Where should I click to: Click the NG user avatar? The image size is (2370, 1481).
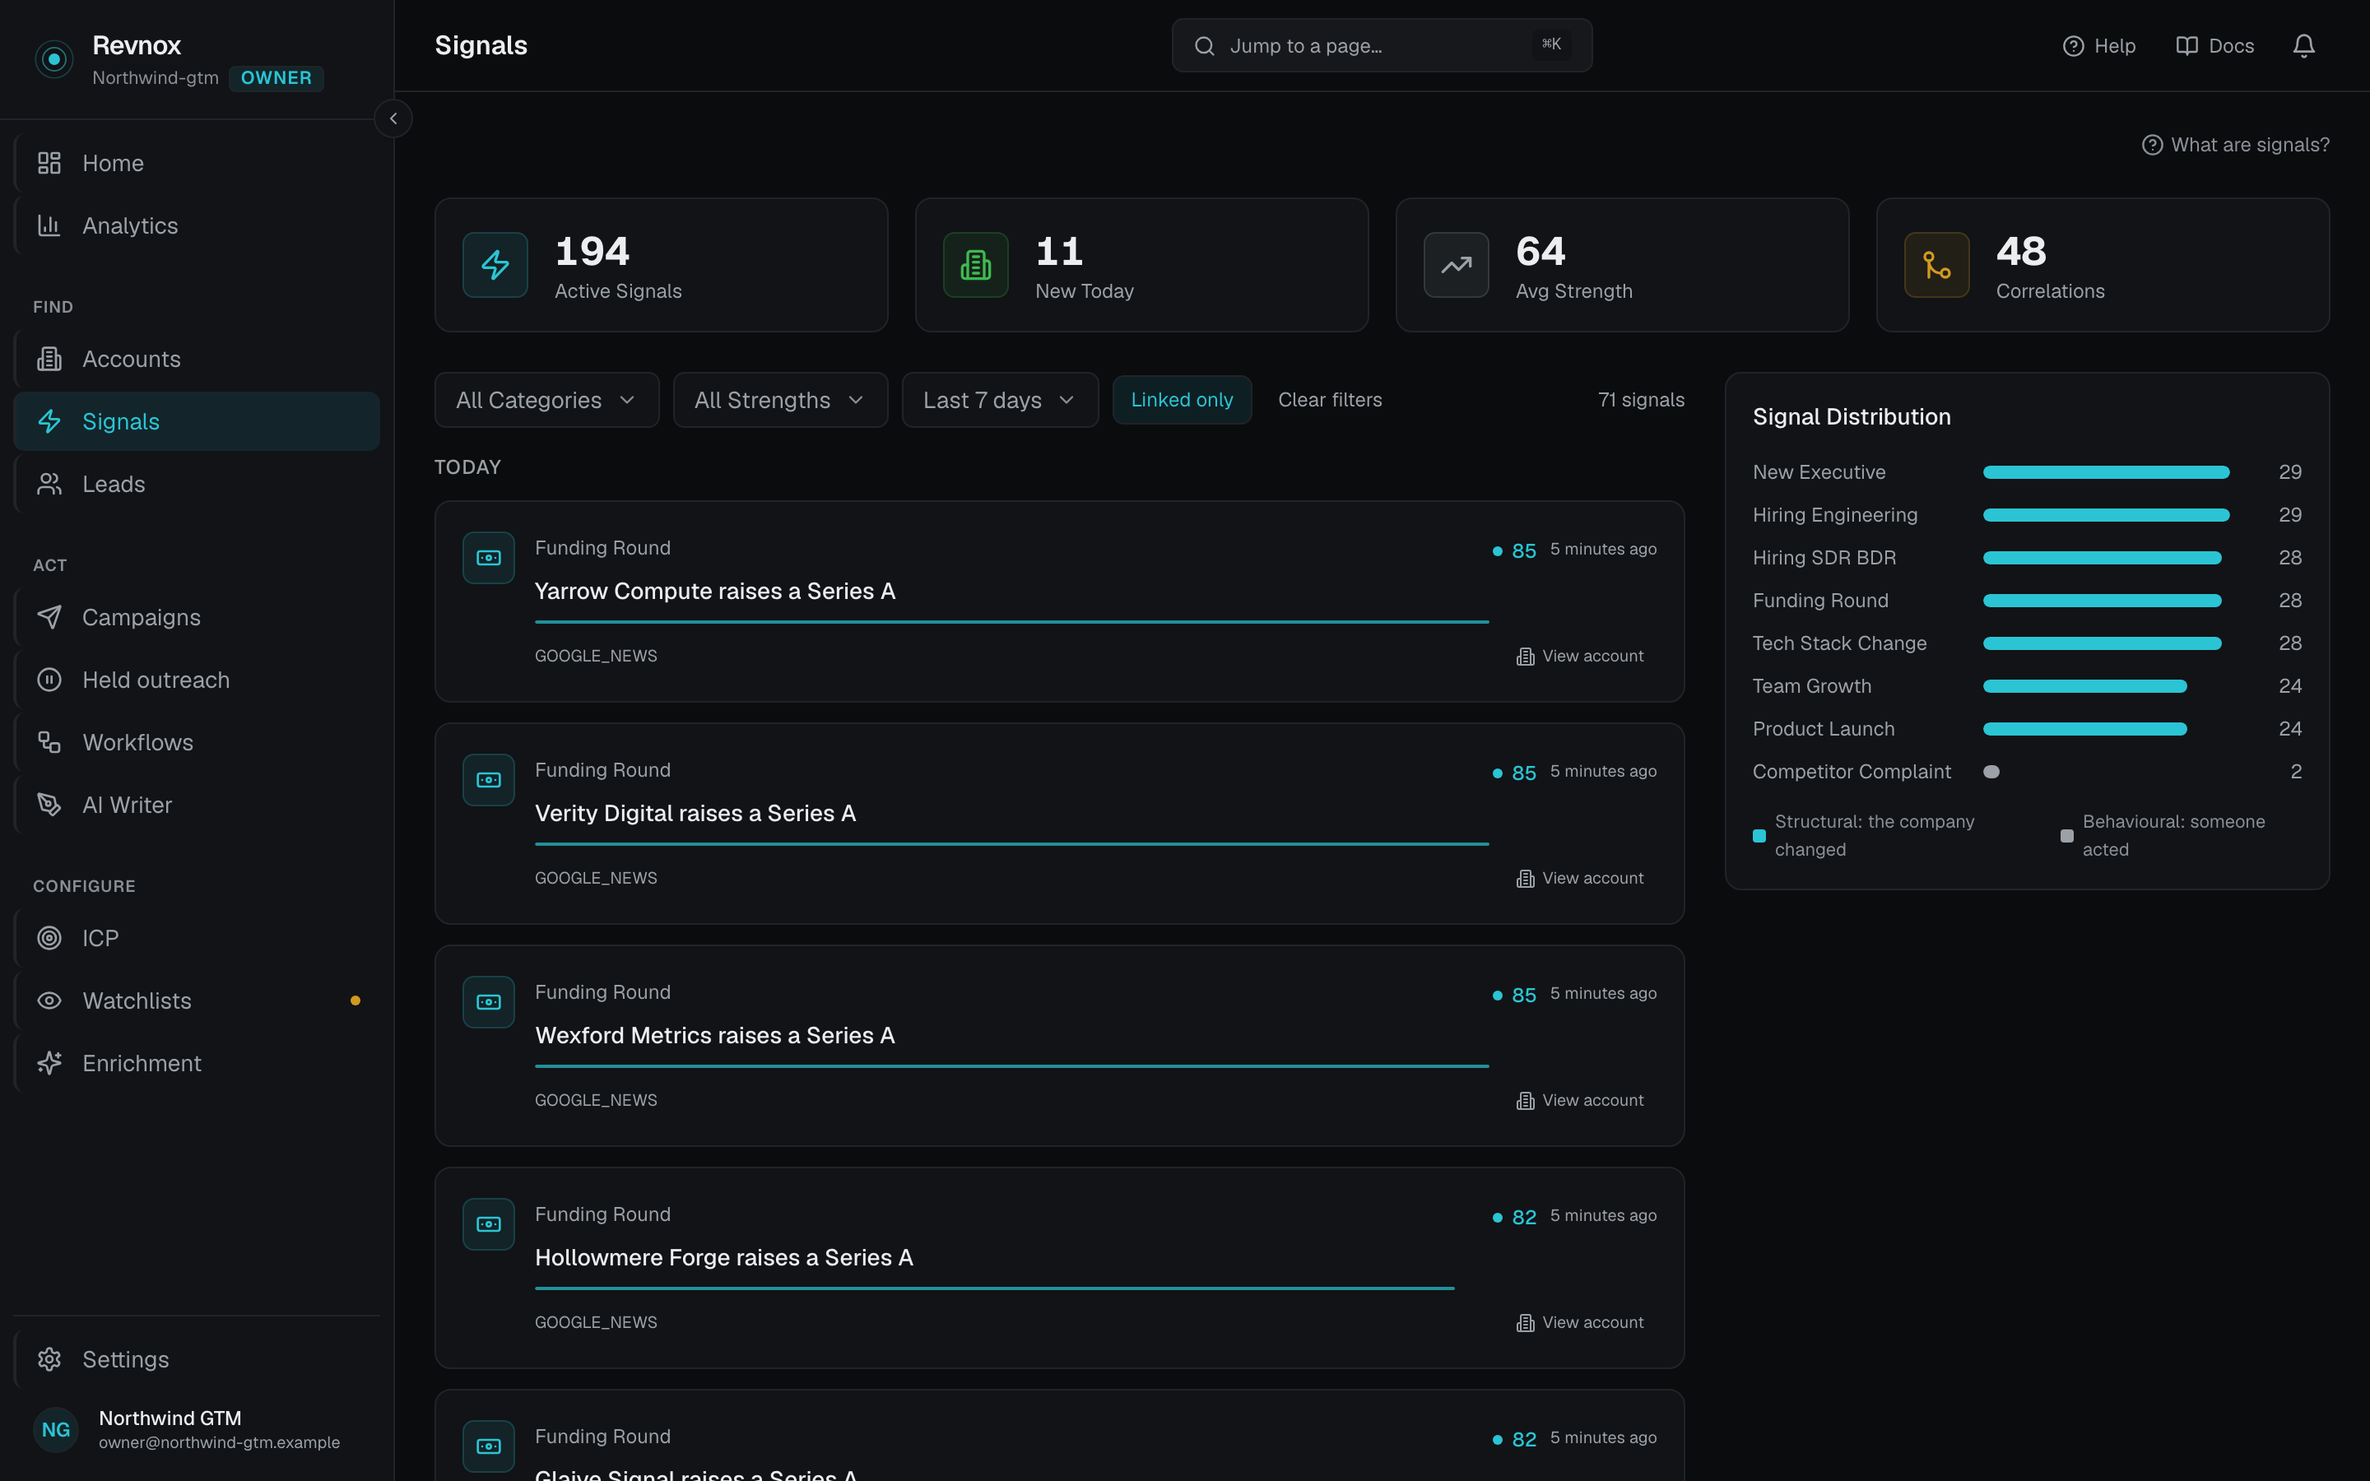(56, 1430)
